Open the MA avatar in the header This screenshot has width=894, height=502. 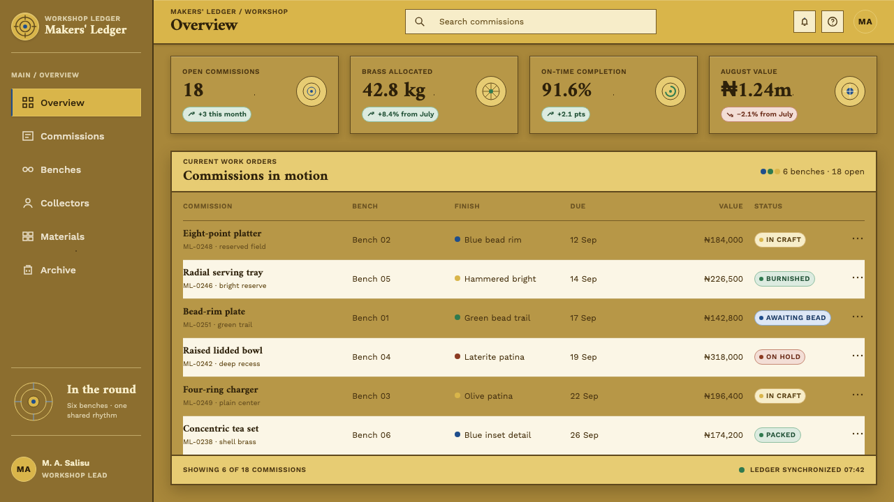pyautogui.click(x=865, y=22)
